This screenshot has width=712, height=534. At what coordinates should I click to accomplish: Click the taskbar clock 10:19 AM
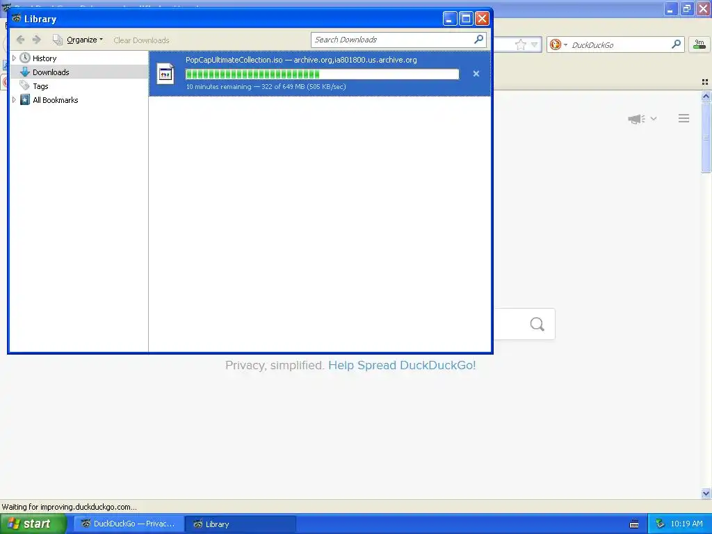[686, 524]
